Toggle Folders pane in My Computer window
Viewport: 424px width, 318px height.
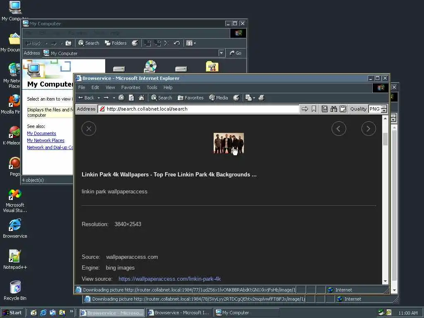[x=116, y=43]
